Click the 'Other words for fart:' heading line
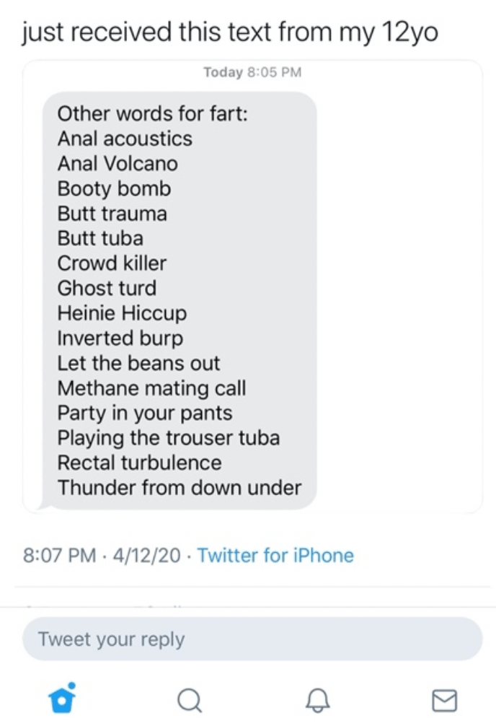The image size is (496, 726). click(x=152, y=114)
